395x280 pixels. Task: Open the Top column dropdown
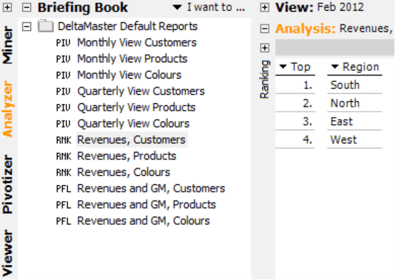295,67
